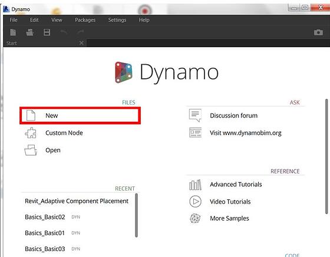Close the Start tab with its X
330x257 pixels.
pyautogui.click(x=81, y=43)
